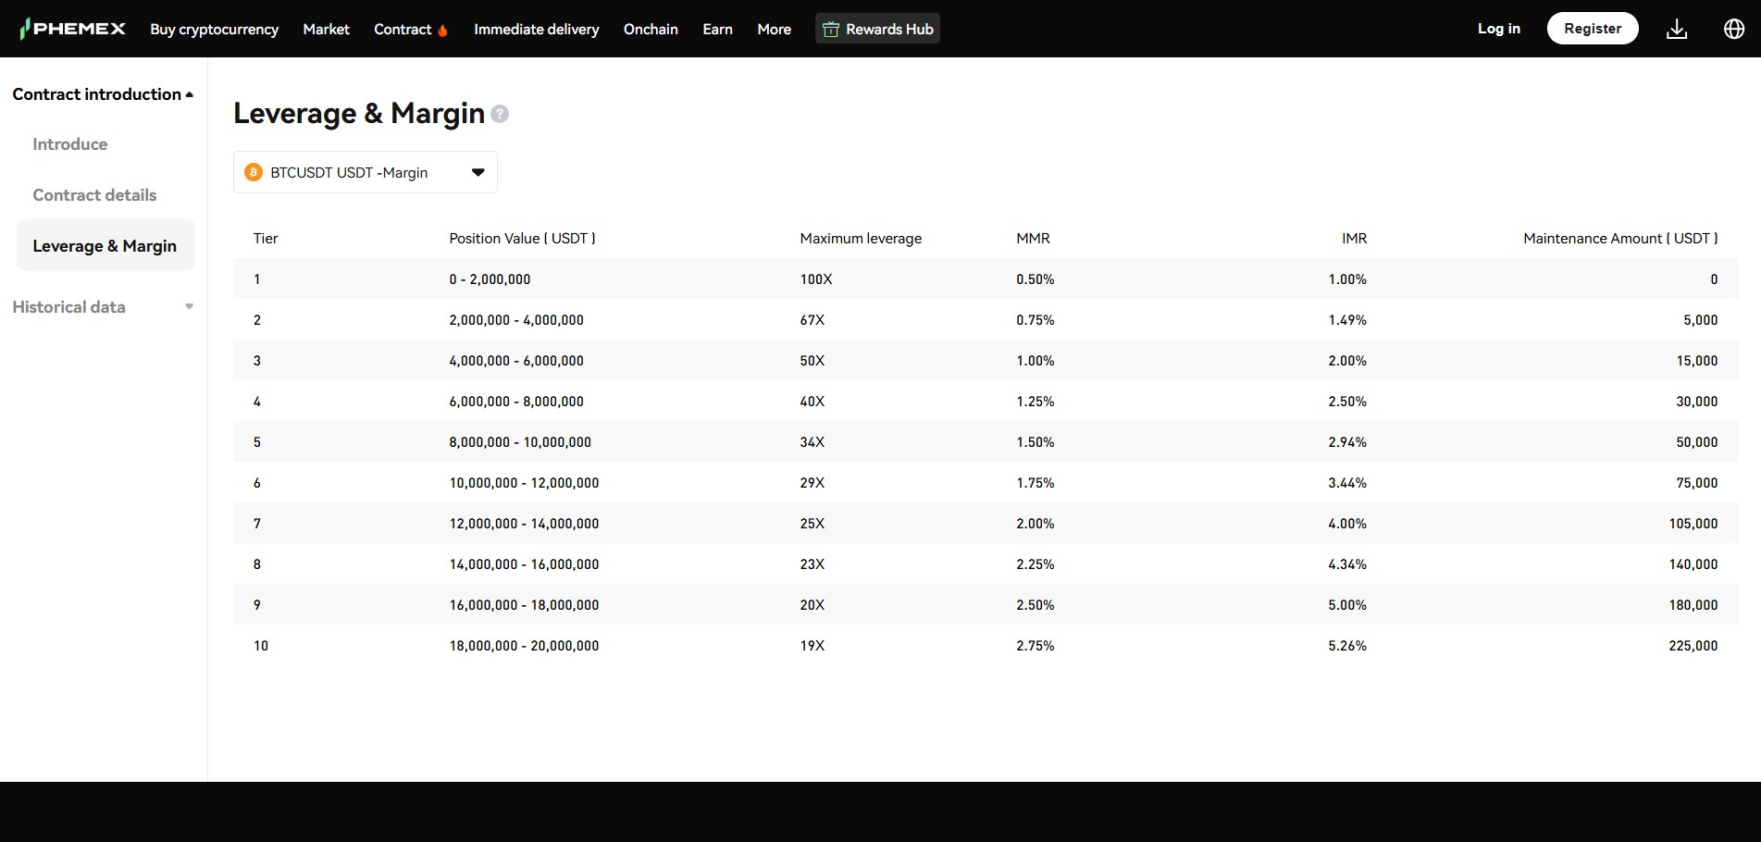This screenshot has height=842, width=1761.
Task: Click the Phemex logo
Action: tap(72, 28)
